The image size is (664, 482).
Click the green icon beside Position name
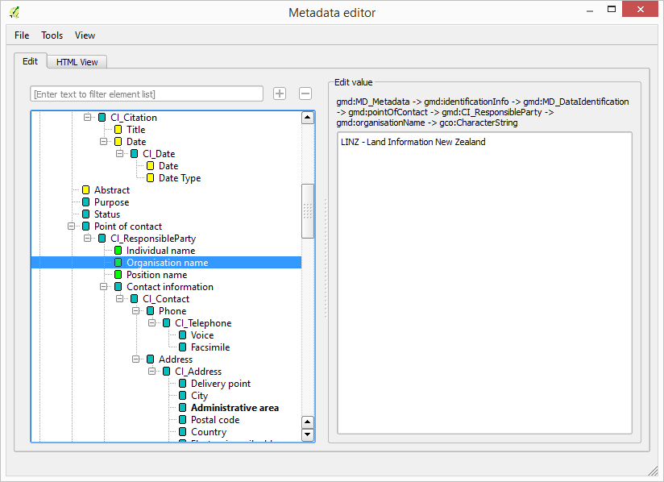[x=118, y=275]
